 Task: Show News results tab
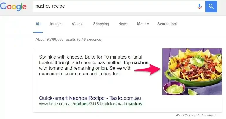click(x=123, y=24)
